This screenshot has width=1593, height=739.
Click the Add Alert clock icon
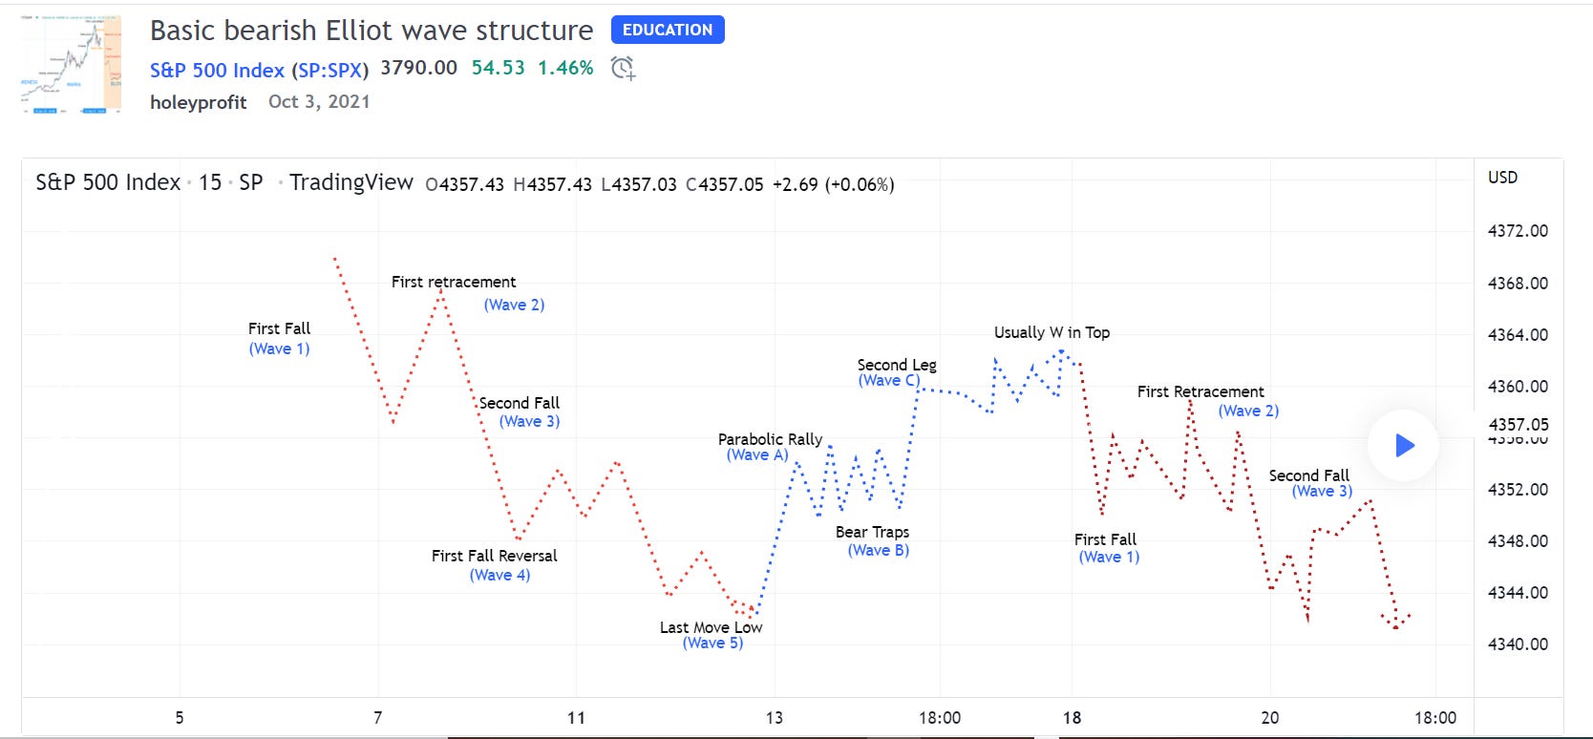pos(624,68)
